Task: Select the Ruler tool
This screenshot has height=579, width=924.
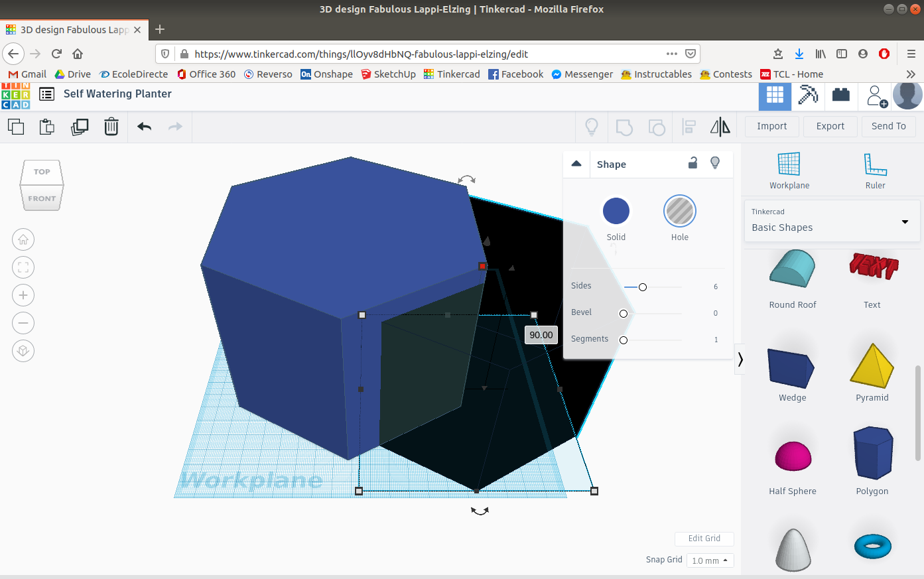Action: [876, 170]
